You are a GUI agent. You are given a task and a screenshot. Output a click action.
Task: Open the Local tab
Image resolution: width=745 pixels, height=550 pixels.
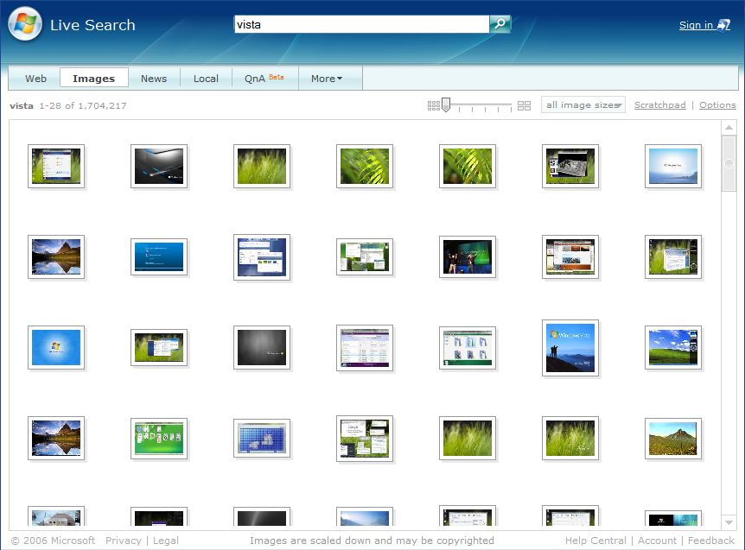pyautogui.click(x=206, y=79)
